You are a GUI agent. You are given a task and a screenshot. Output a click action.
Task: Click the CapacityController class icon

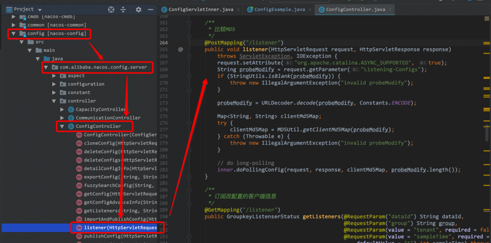tap(71, 109)
